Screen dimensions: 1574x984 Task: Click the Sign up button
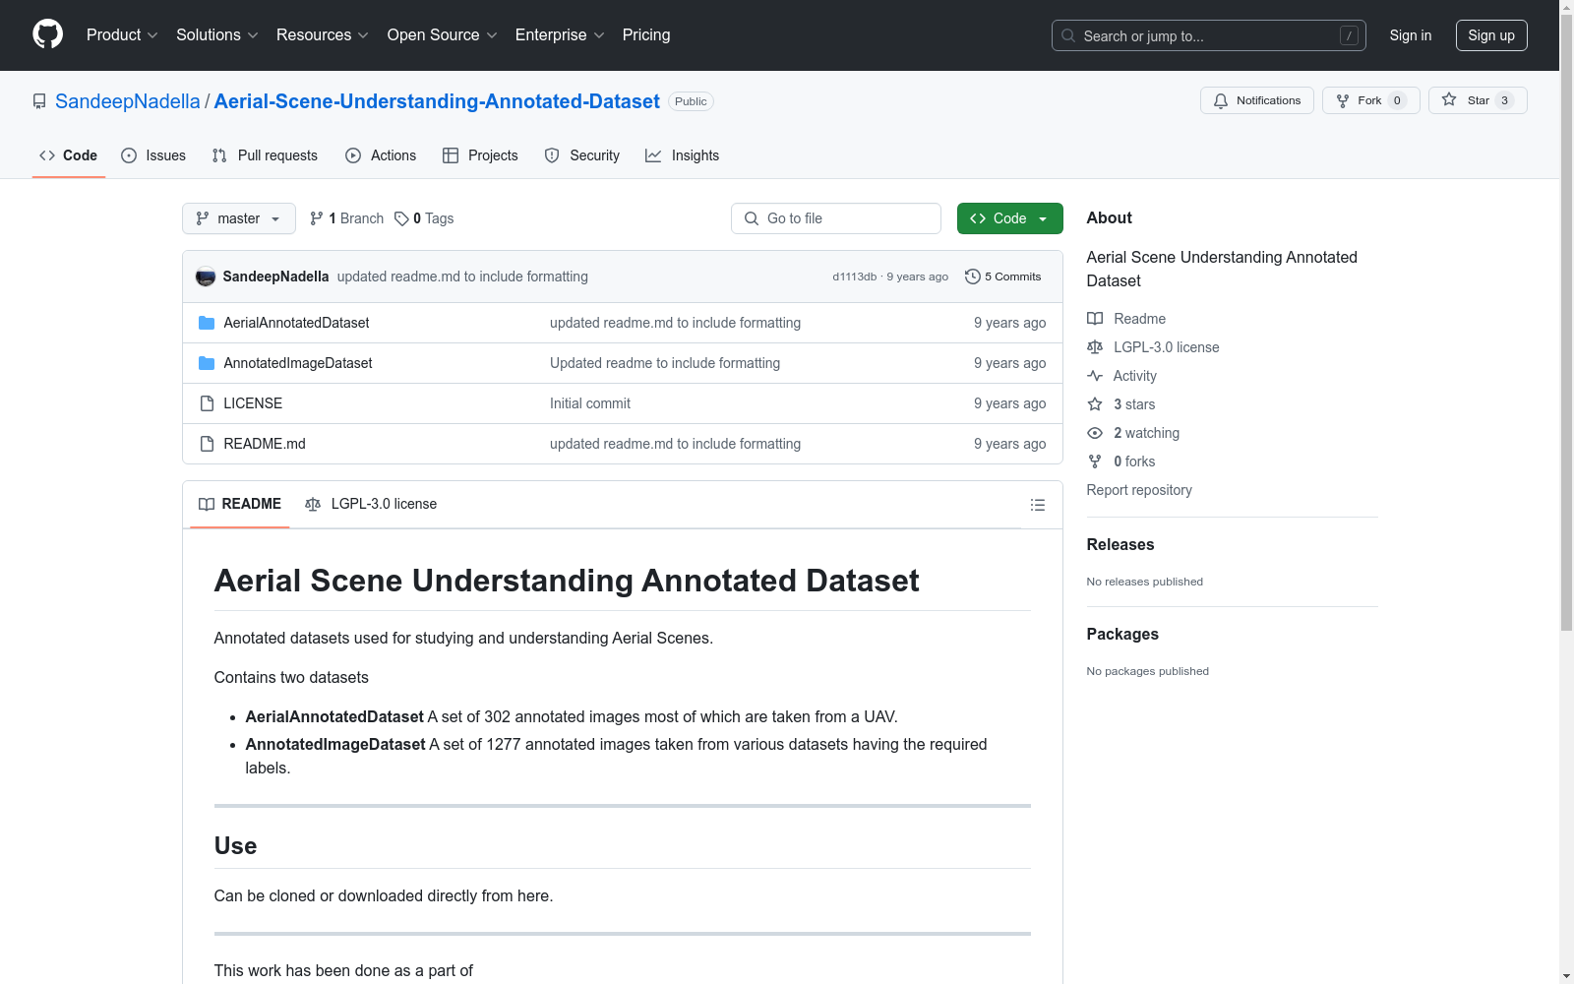(x=1491, y=35)
